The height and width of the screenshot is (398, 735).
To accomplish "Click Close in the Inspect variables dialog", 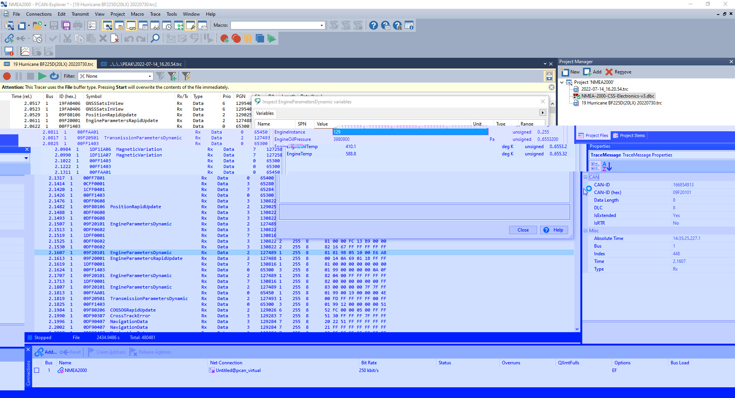I will (523, 230).
